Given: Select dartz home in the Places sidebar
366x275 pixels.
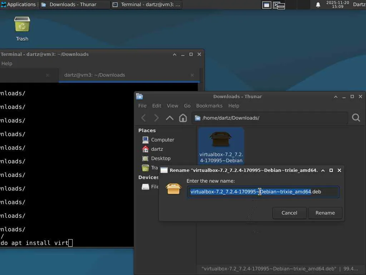Looking at the screenshot, I should click(x=157, y=149).
